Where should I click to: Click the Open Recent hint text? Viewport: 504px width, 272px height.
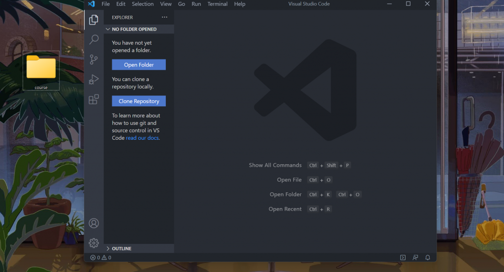tap(285, 209)
